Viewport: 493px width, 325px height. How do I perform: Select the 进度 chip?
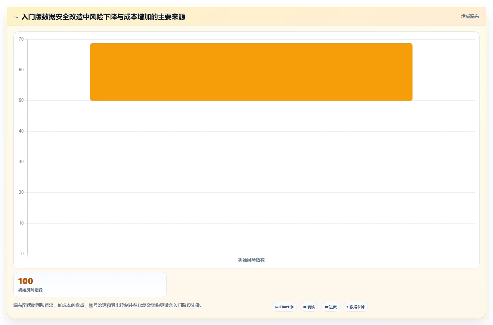click(330, 307)
